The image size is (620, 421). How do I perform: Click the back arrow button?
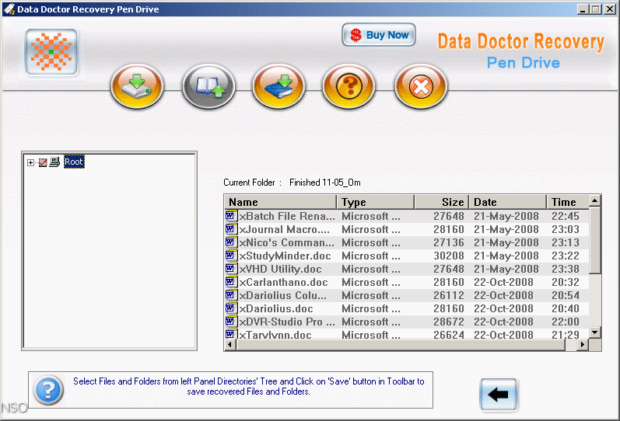[x=499, y=394]
